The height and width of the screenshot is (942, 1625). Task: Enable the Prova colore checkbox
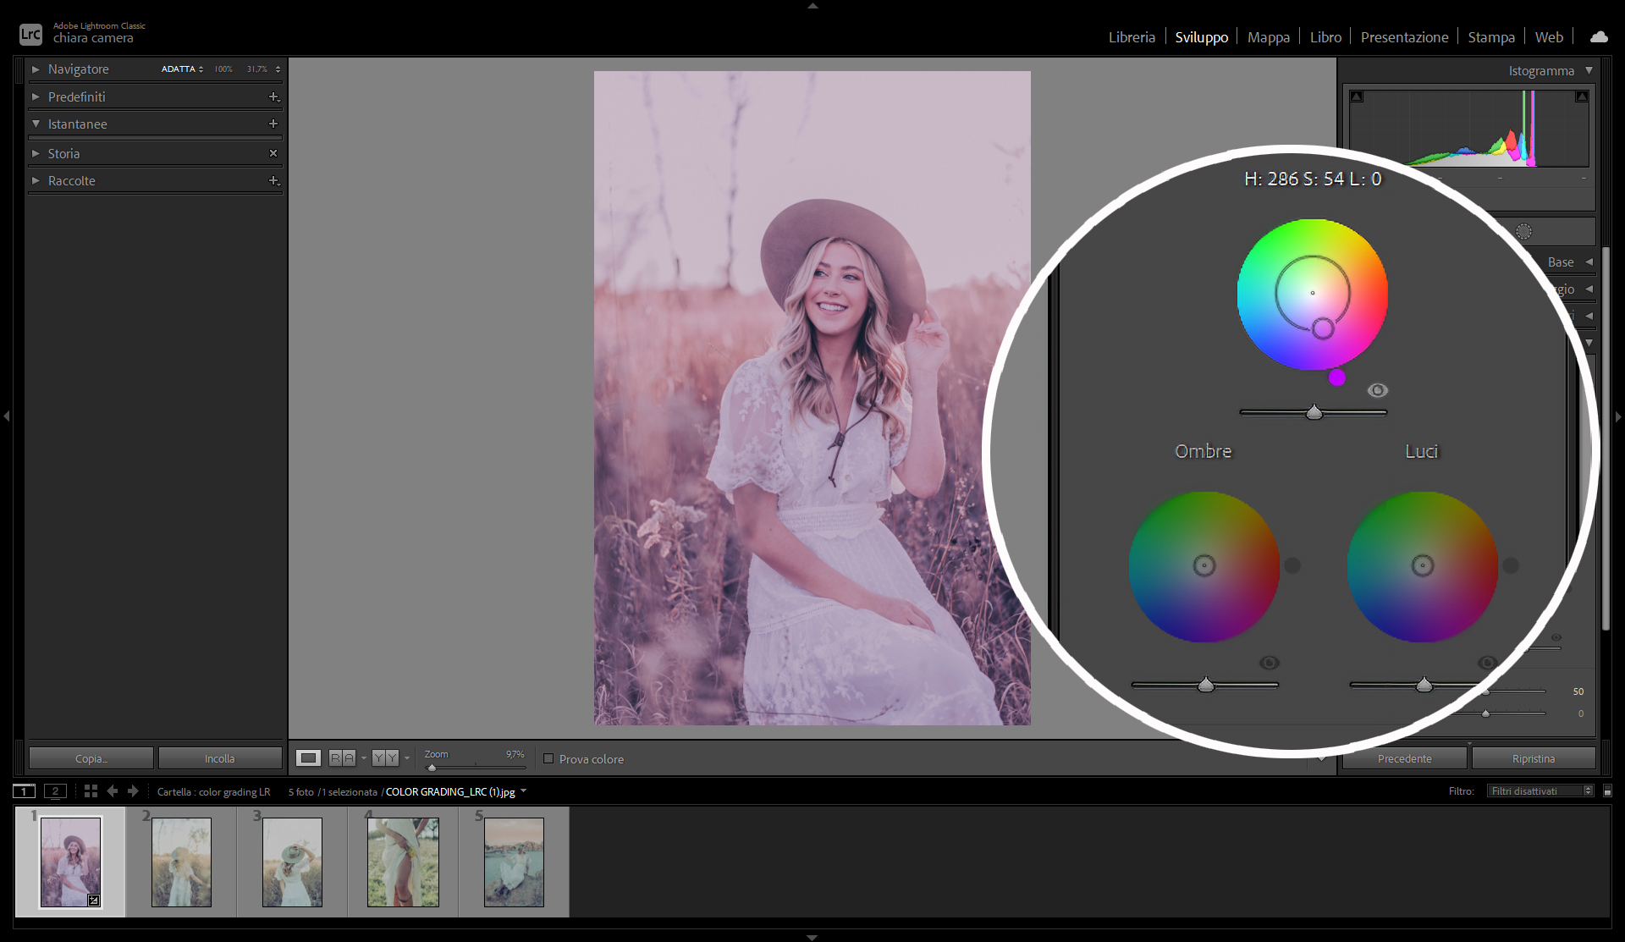548,759
